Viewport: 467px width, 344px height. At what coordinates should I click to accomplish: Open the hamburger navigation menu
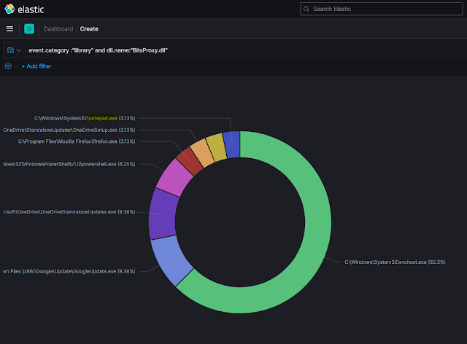point(9,28)
